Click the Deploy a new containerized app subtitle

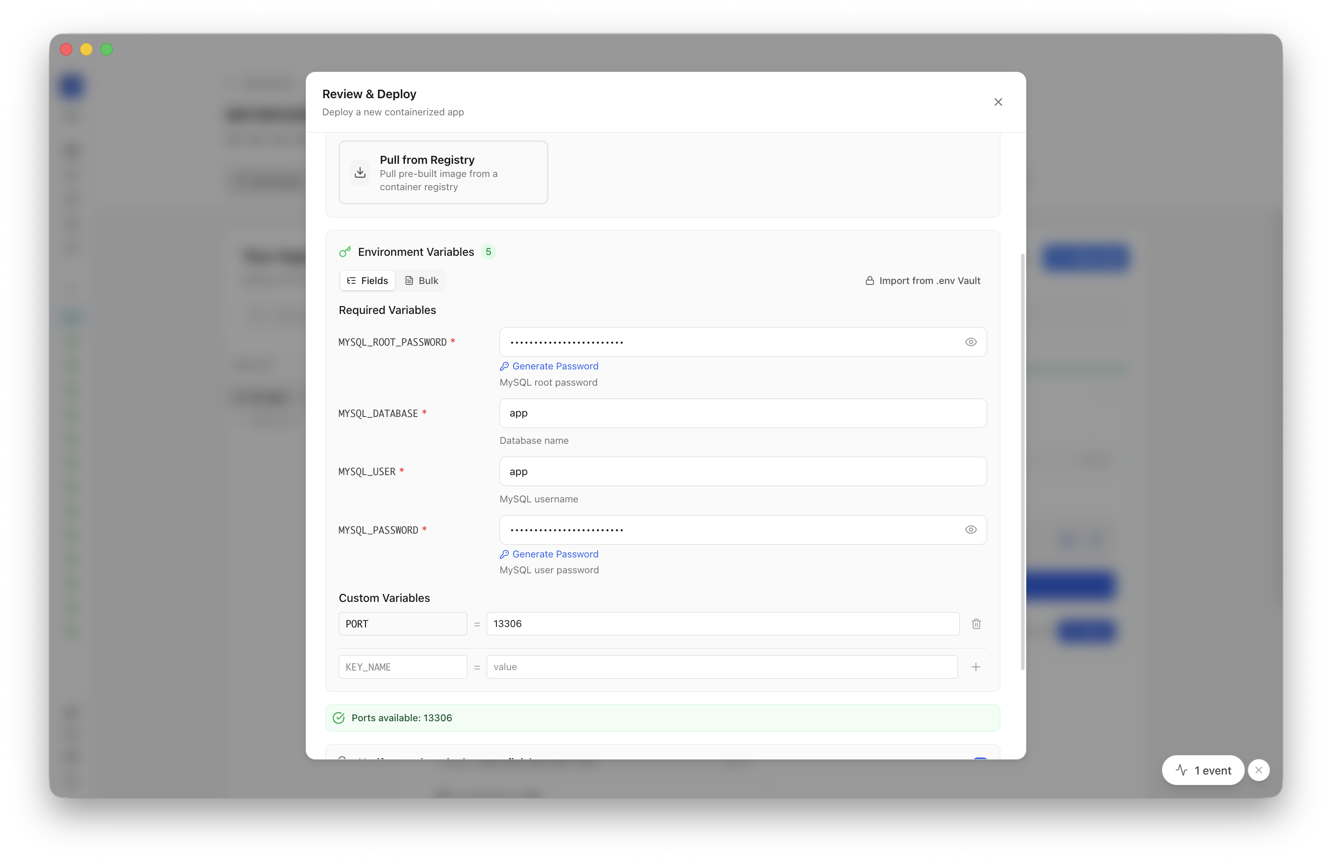[393, 112]
